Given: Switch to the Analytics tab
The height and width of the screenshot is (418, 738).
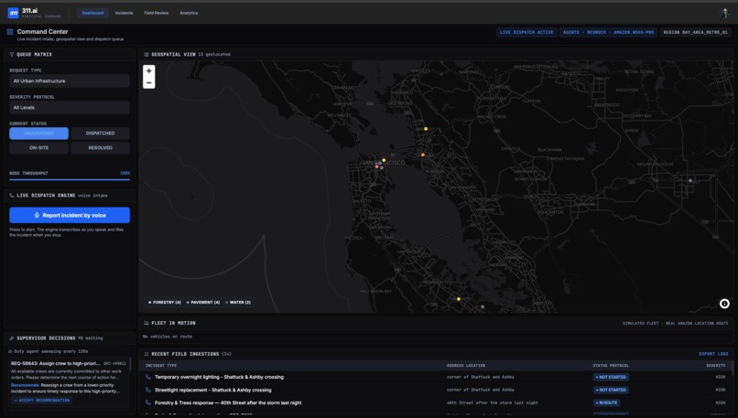Looking at the screenshot, I should point(189,13).
